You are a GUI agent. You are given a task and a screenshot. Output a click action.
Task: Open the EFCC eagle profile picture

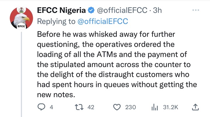click(20, 19)
